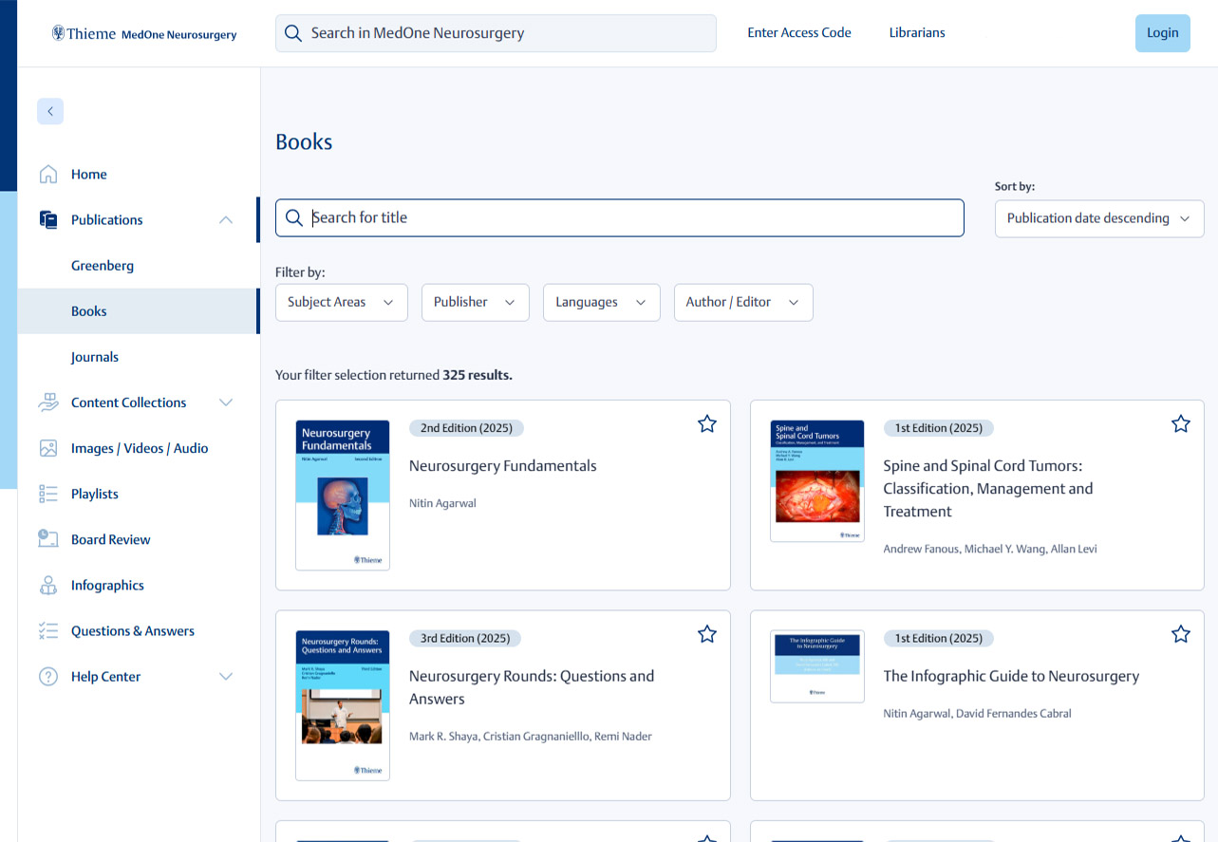Expand the Publisher filter
Image resolution: width=1218 pixels, height=842 pixels.
(475, 302)
